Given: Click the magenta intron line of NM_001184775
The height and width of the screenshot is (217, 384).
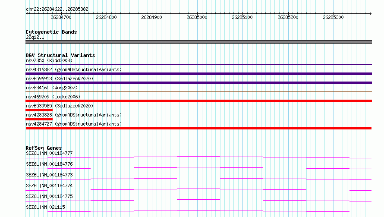Looking at the screenshot, I should click(198, 200).
